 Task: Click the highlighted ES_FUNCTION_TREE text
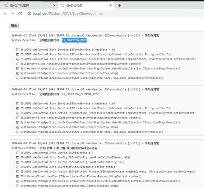(74, 40)
